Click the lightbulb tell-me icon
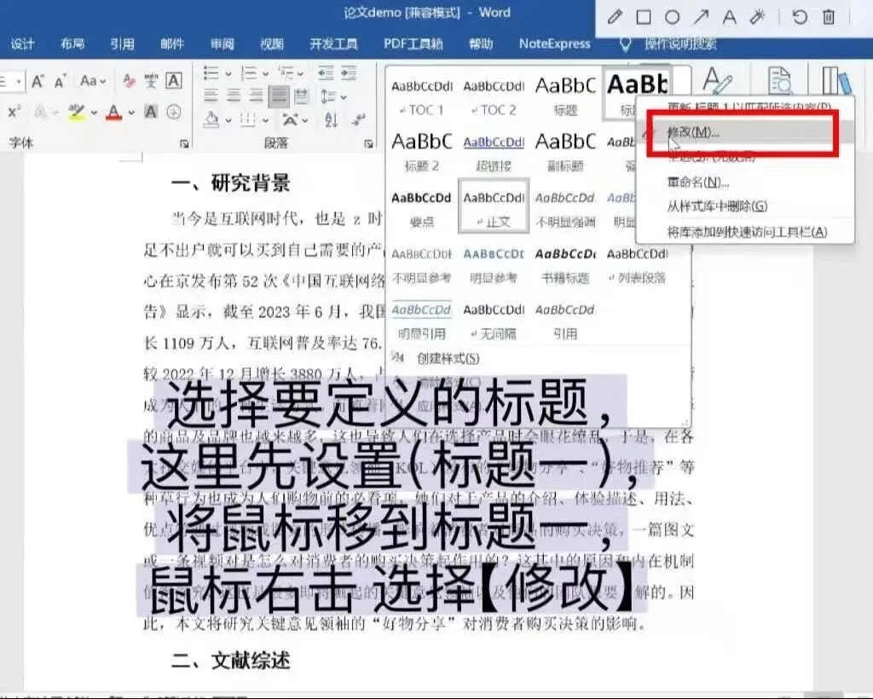This screenshot has width=873, height=699. point(625,44)
